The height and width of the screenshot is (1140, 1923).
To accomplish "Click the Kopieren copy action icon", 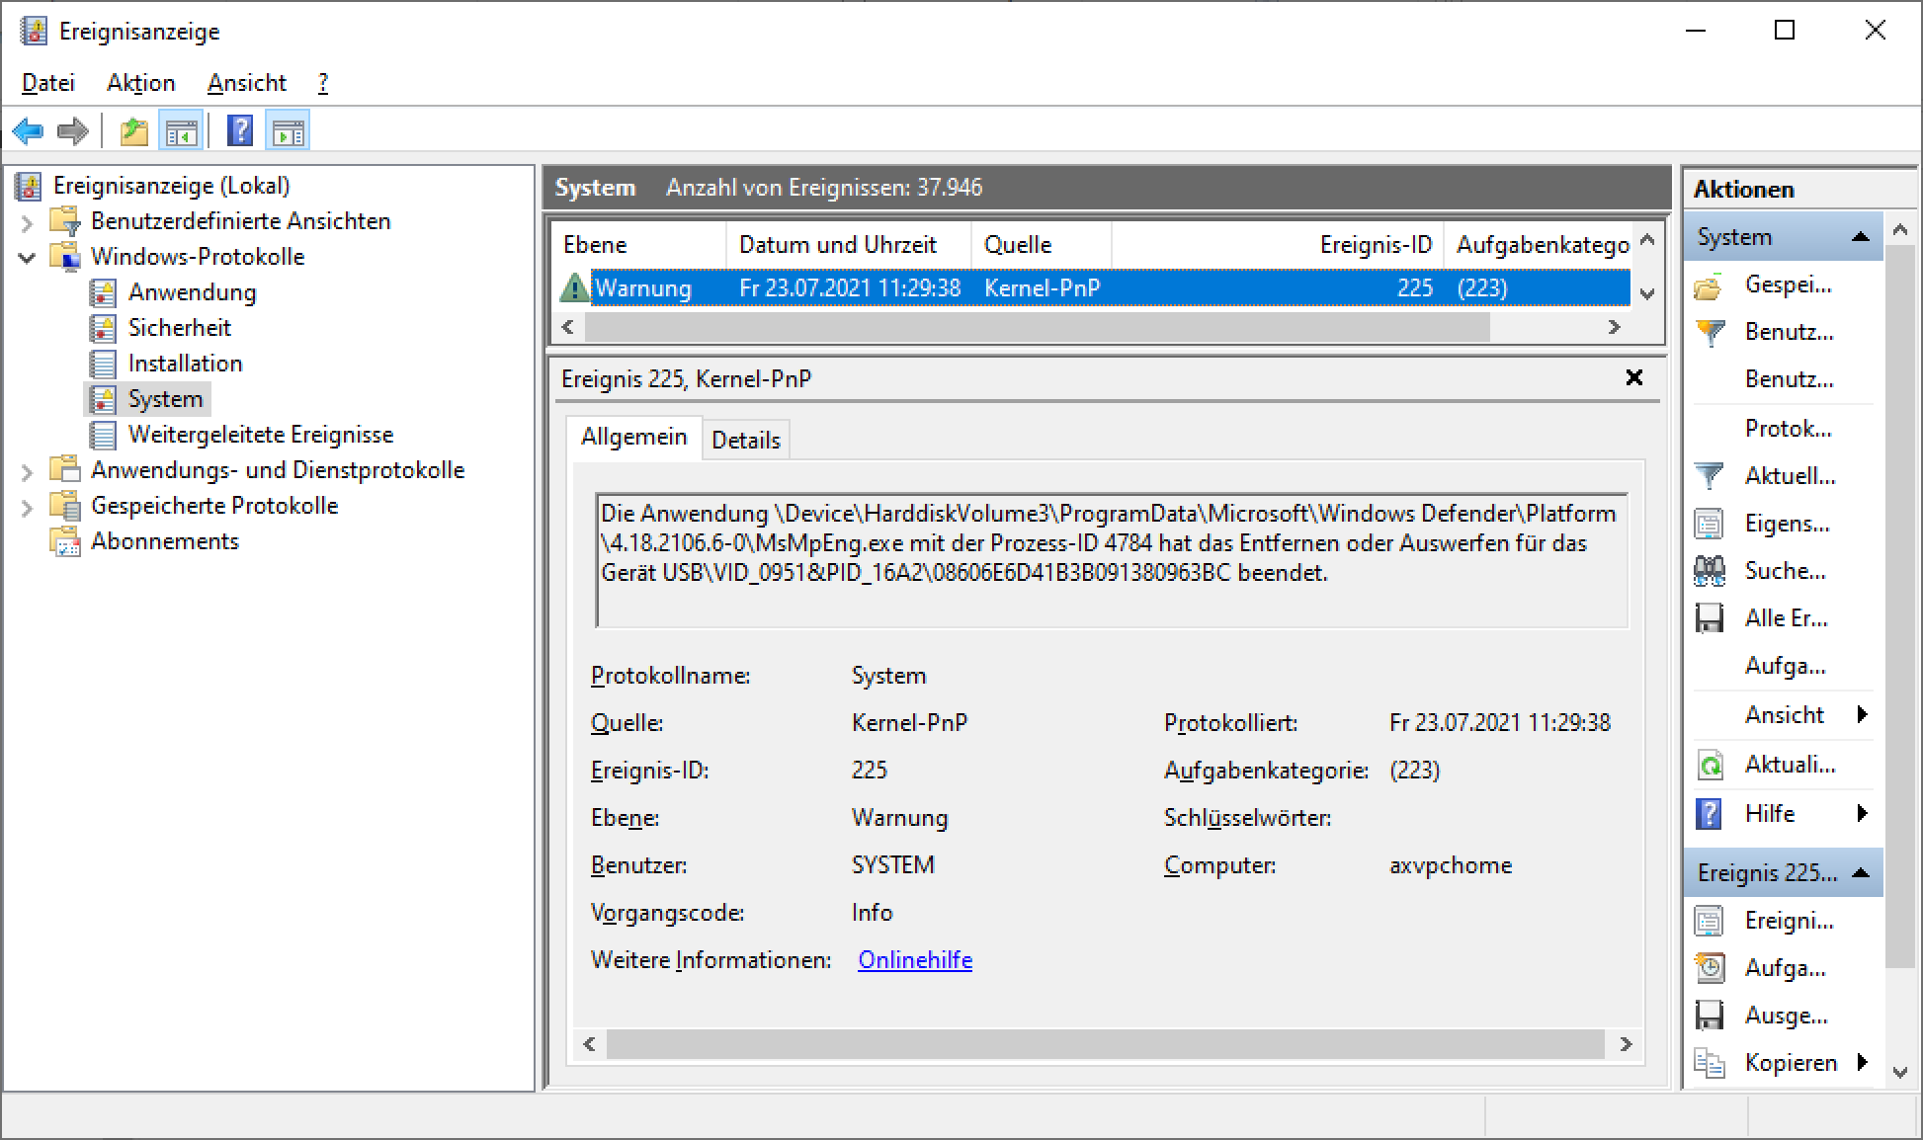I will coord(1709,1063).
